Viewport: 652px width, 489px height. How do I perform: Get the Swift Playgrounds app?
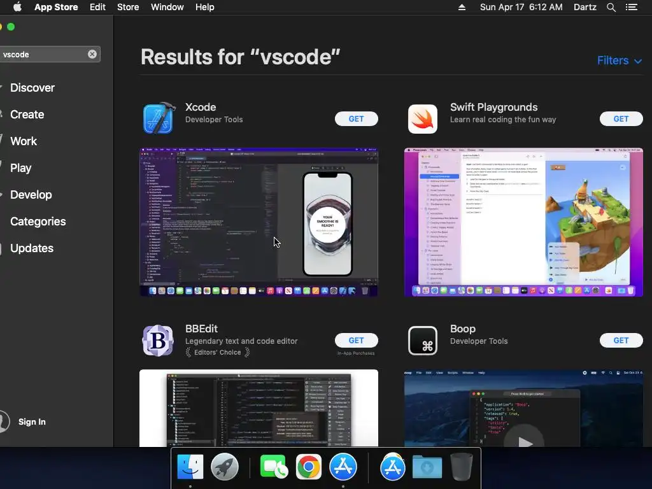pos(621,119)
